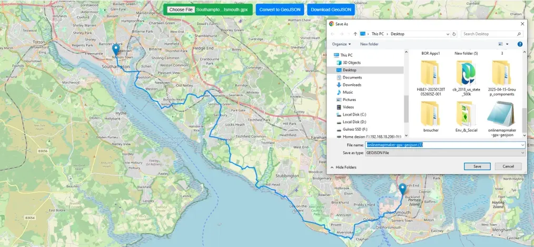Select the onlinemapmaker-gpx-geojson file

click(501, 119)
